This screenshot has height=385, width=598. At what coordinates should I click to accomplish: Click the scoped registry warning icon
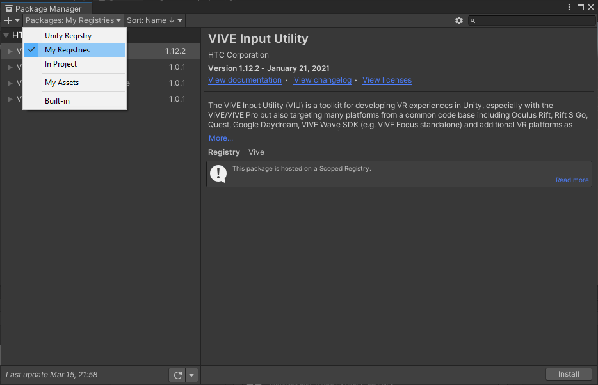coord(218,174)
